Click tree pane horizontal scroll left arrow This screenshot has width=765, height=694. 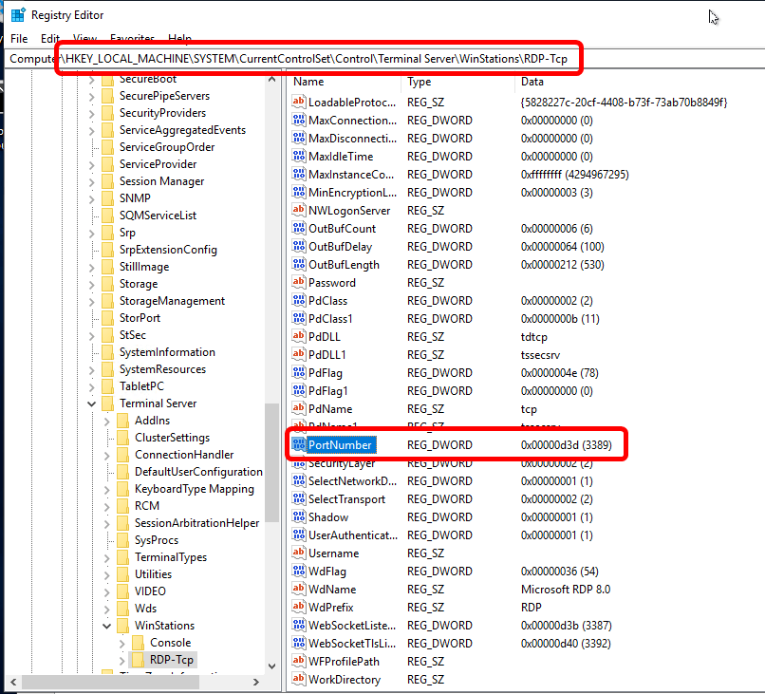(x=13, y=683)
